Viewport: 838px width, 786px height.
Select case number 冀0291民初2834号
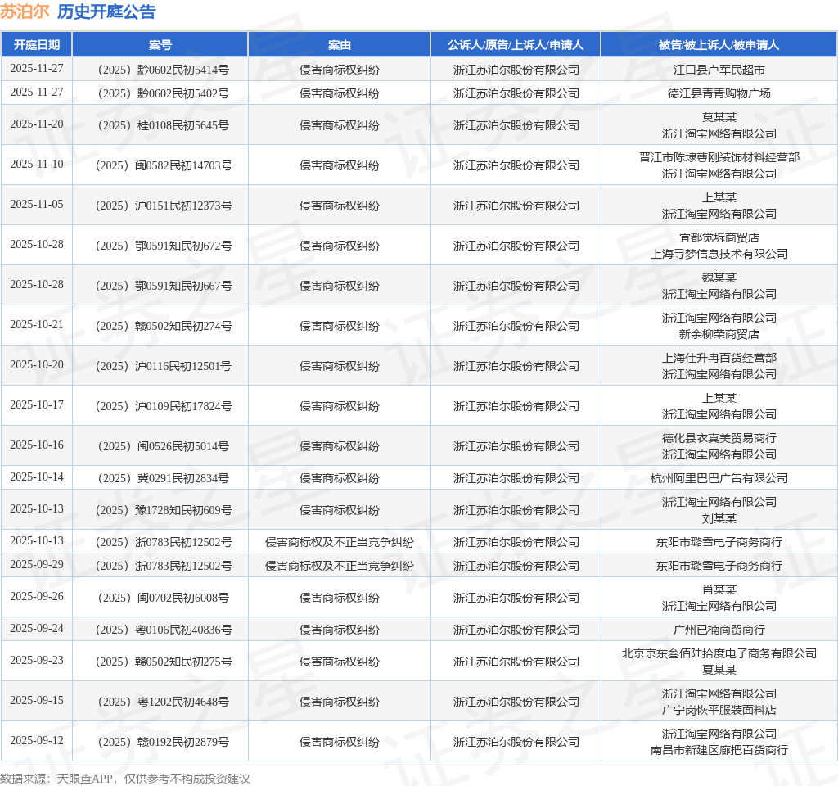(x=164, y=478)
